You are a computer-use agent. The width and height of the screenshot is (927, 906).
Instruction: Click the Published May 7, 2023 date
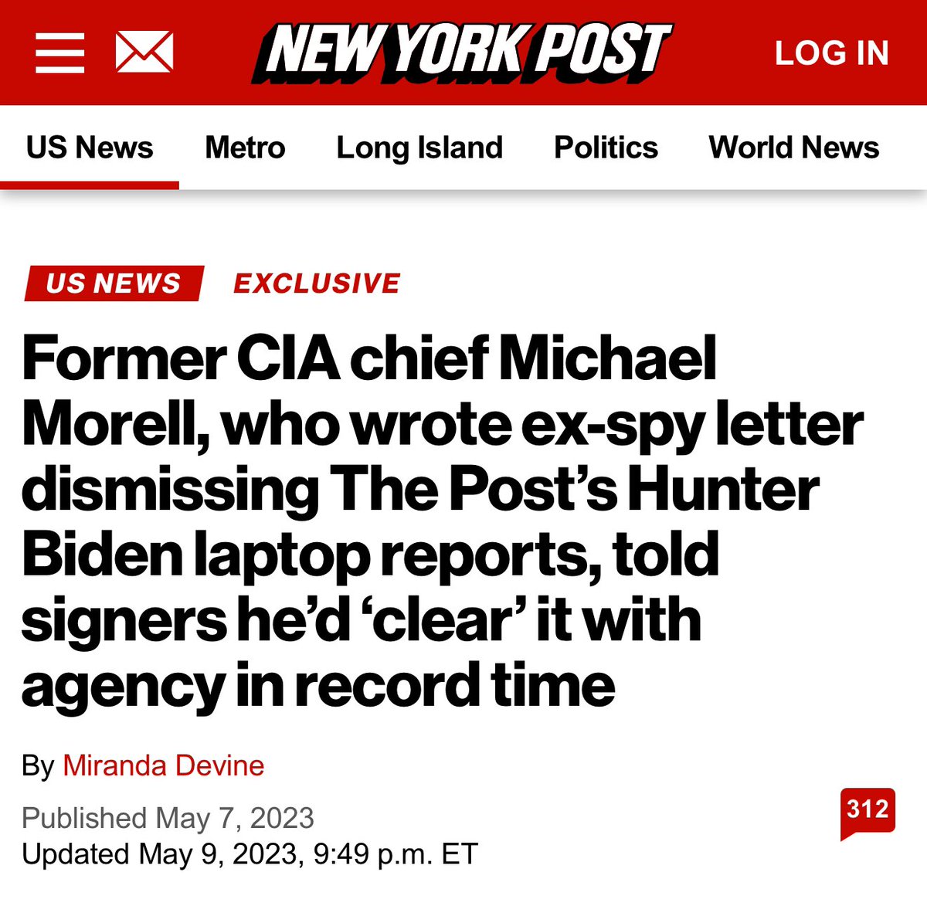pyautogui.click(x=168, y=818)
